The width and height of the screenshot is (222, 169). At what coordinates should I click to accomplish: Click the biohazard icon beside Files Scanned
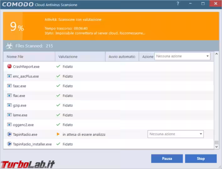click(9, 46)
